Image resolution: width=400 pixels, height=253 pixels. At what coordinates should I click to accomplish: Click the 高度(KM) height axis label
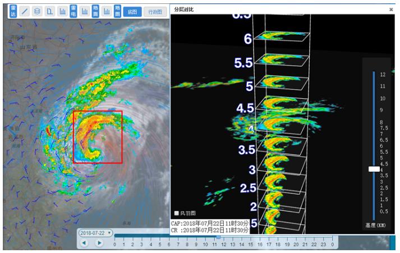point(375,226)
